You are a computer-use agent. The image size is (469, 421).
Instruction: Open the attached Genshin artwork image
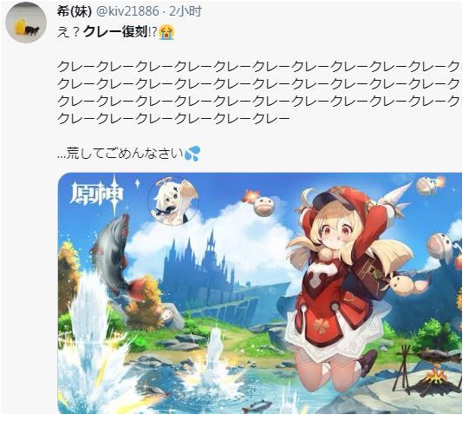(x=259, y=293)
